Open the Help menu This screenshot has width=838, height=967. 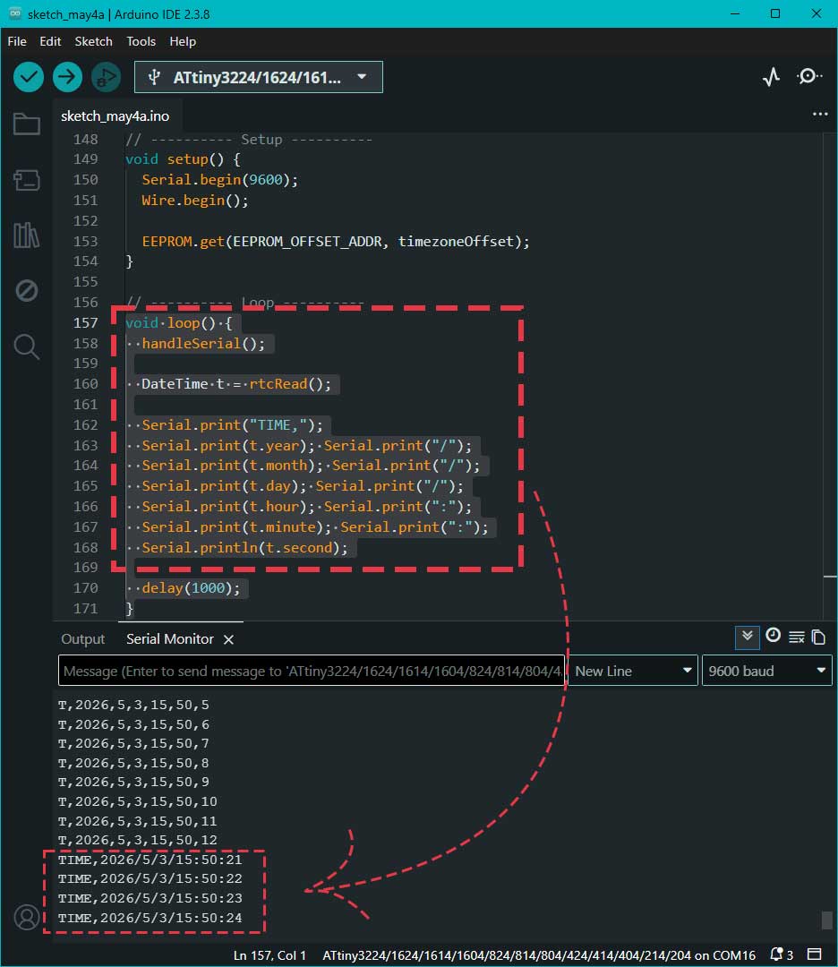[183, 41]
